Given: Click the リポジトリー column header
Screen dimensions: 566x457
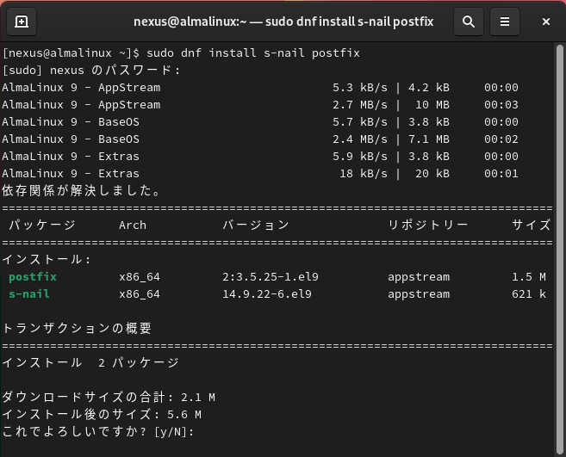Looking at the screenshot, I should pos(428,225).
